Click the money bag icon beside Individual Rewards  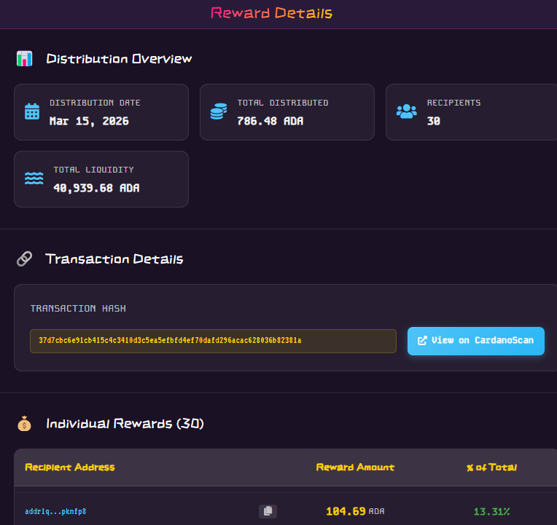25,423
